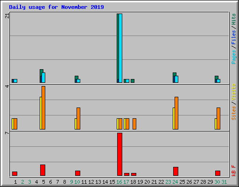Click the 'Sites' legend label
Screen dimensions: 239x187
pos(234,113)
